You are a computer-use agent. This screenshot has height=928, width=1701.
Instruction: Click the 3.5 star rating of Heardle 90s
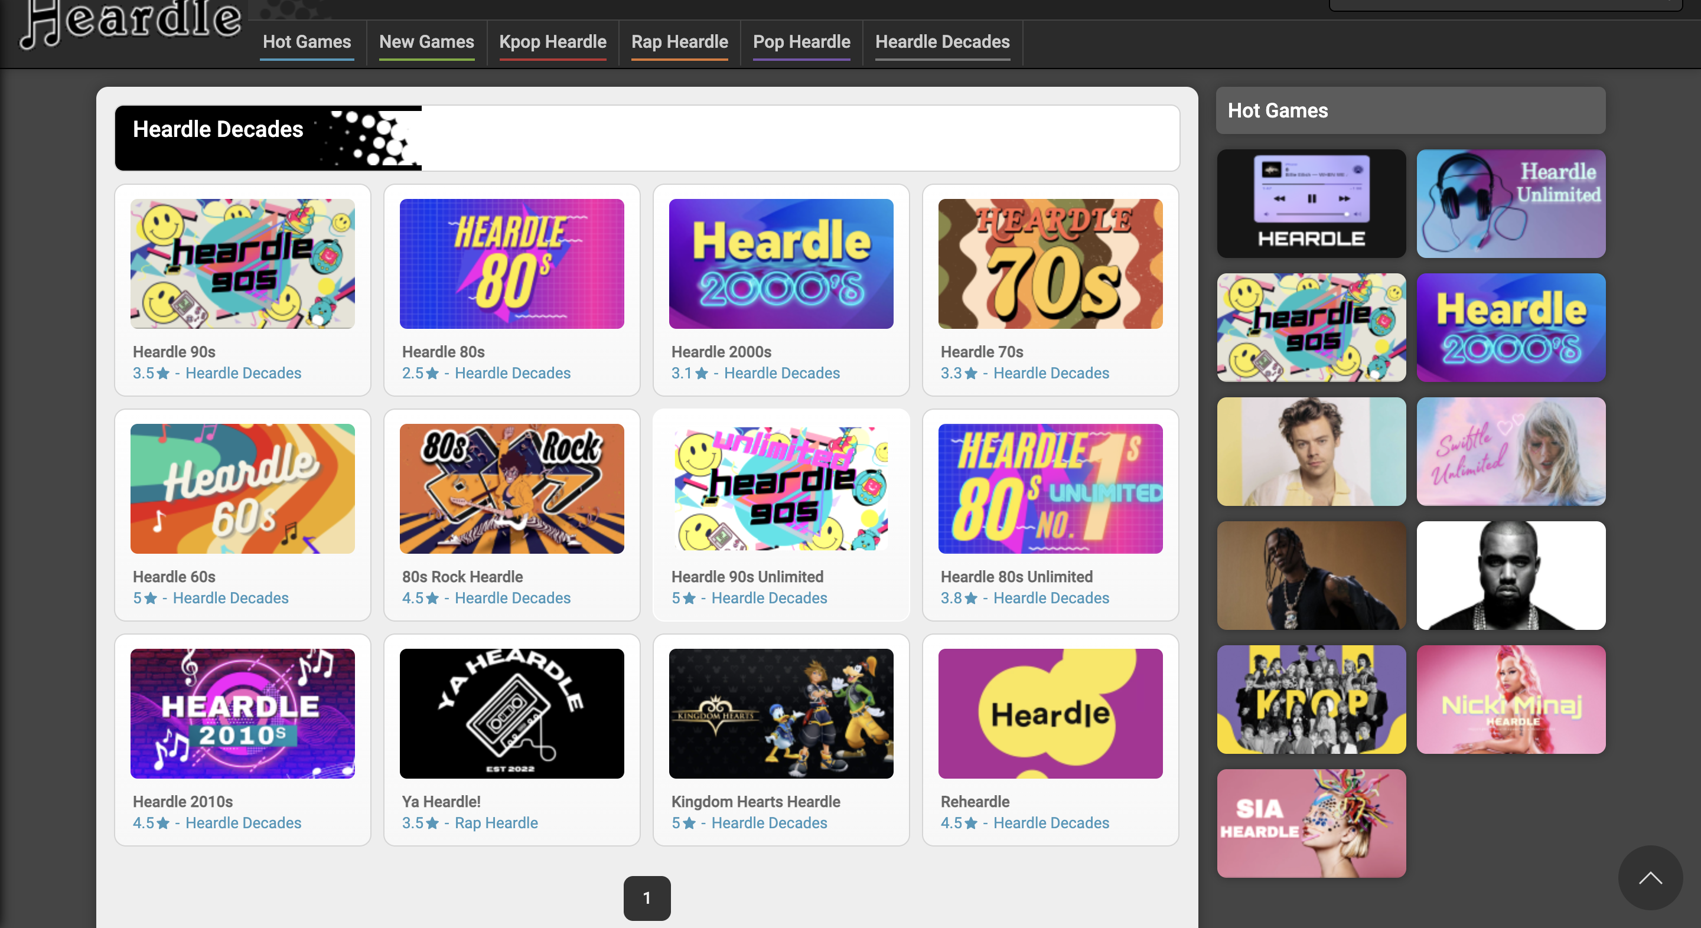(x=151, y=374)
